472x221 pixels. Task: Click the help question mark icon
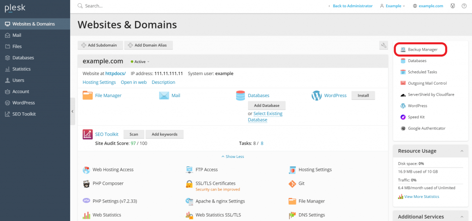[464, 6]
